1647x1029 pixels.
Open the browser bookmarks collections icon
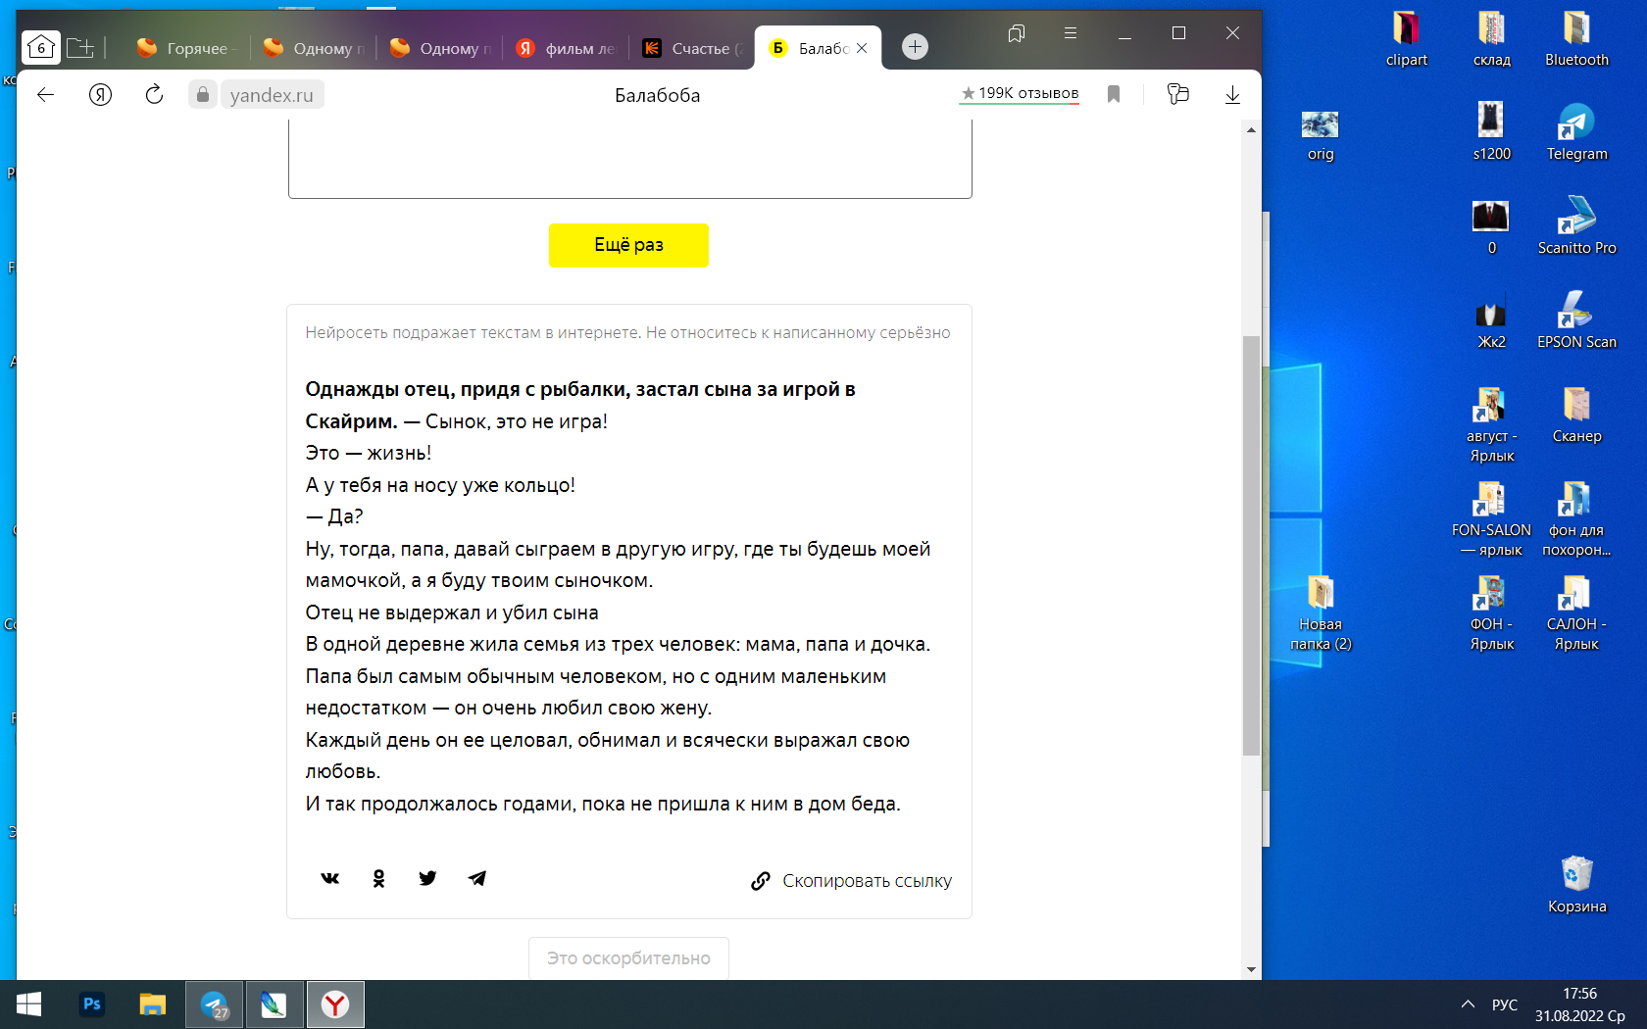point(1017,33)
